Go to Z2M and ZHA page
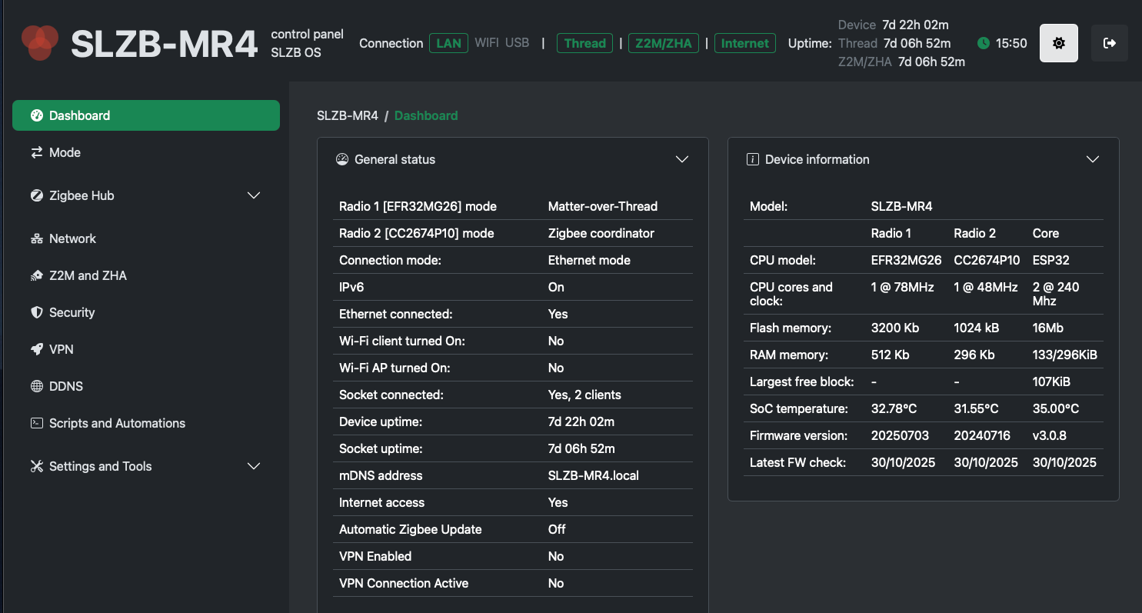The height and width of the screenshot is (613, 1142). 88,275
